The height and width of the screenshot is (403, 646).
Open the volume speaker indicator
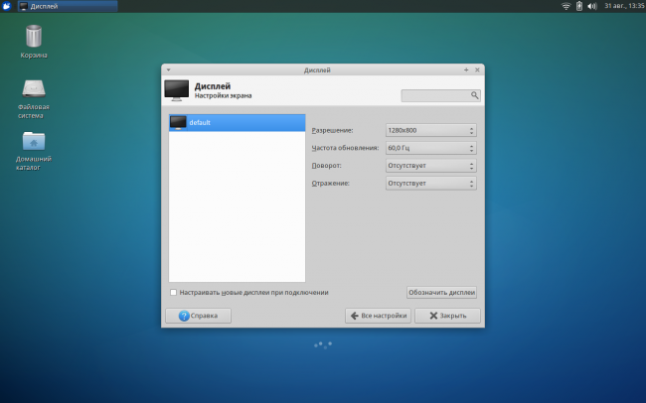[592, 6]
